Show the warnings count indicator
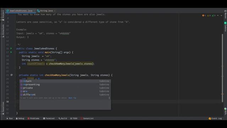The image size is (227, 128). (209, 15)
